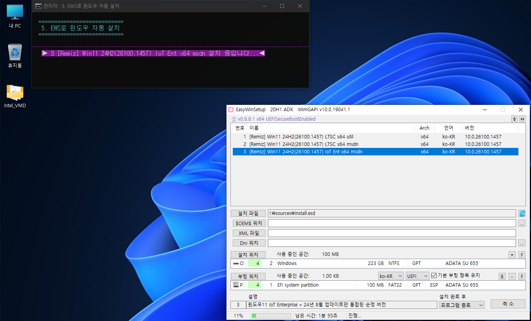Click the empty $OEM$ path field
Image resolution: width=531 pixels, height=321 pixels.
(392, 223)
